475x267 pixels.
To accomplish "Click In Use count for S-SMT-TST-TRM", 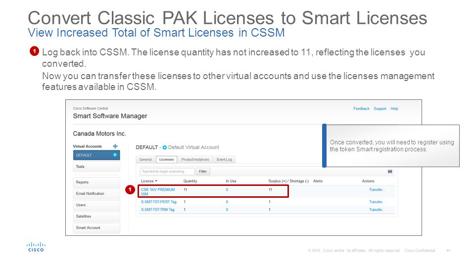I will 227,210.
